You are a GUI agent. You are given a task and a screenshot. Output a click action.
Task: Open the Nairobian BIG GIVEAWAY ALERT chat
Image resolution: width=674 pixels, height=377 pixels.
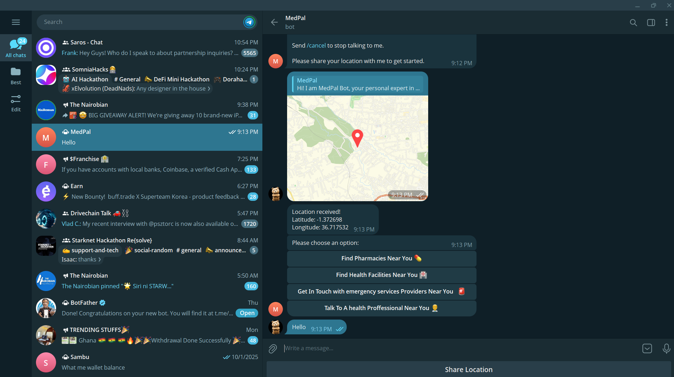point(147,110)
